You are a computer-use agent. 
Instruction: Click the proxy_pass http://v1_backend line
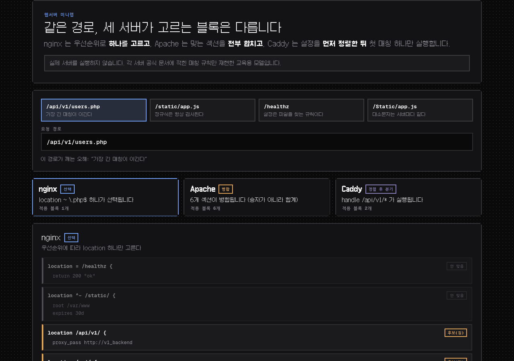point(92,343)
